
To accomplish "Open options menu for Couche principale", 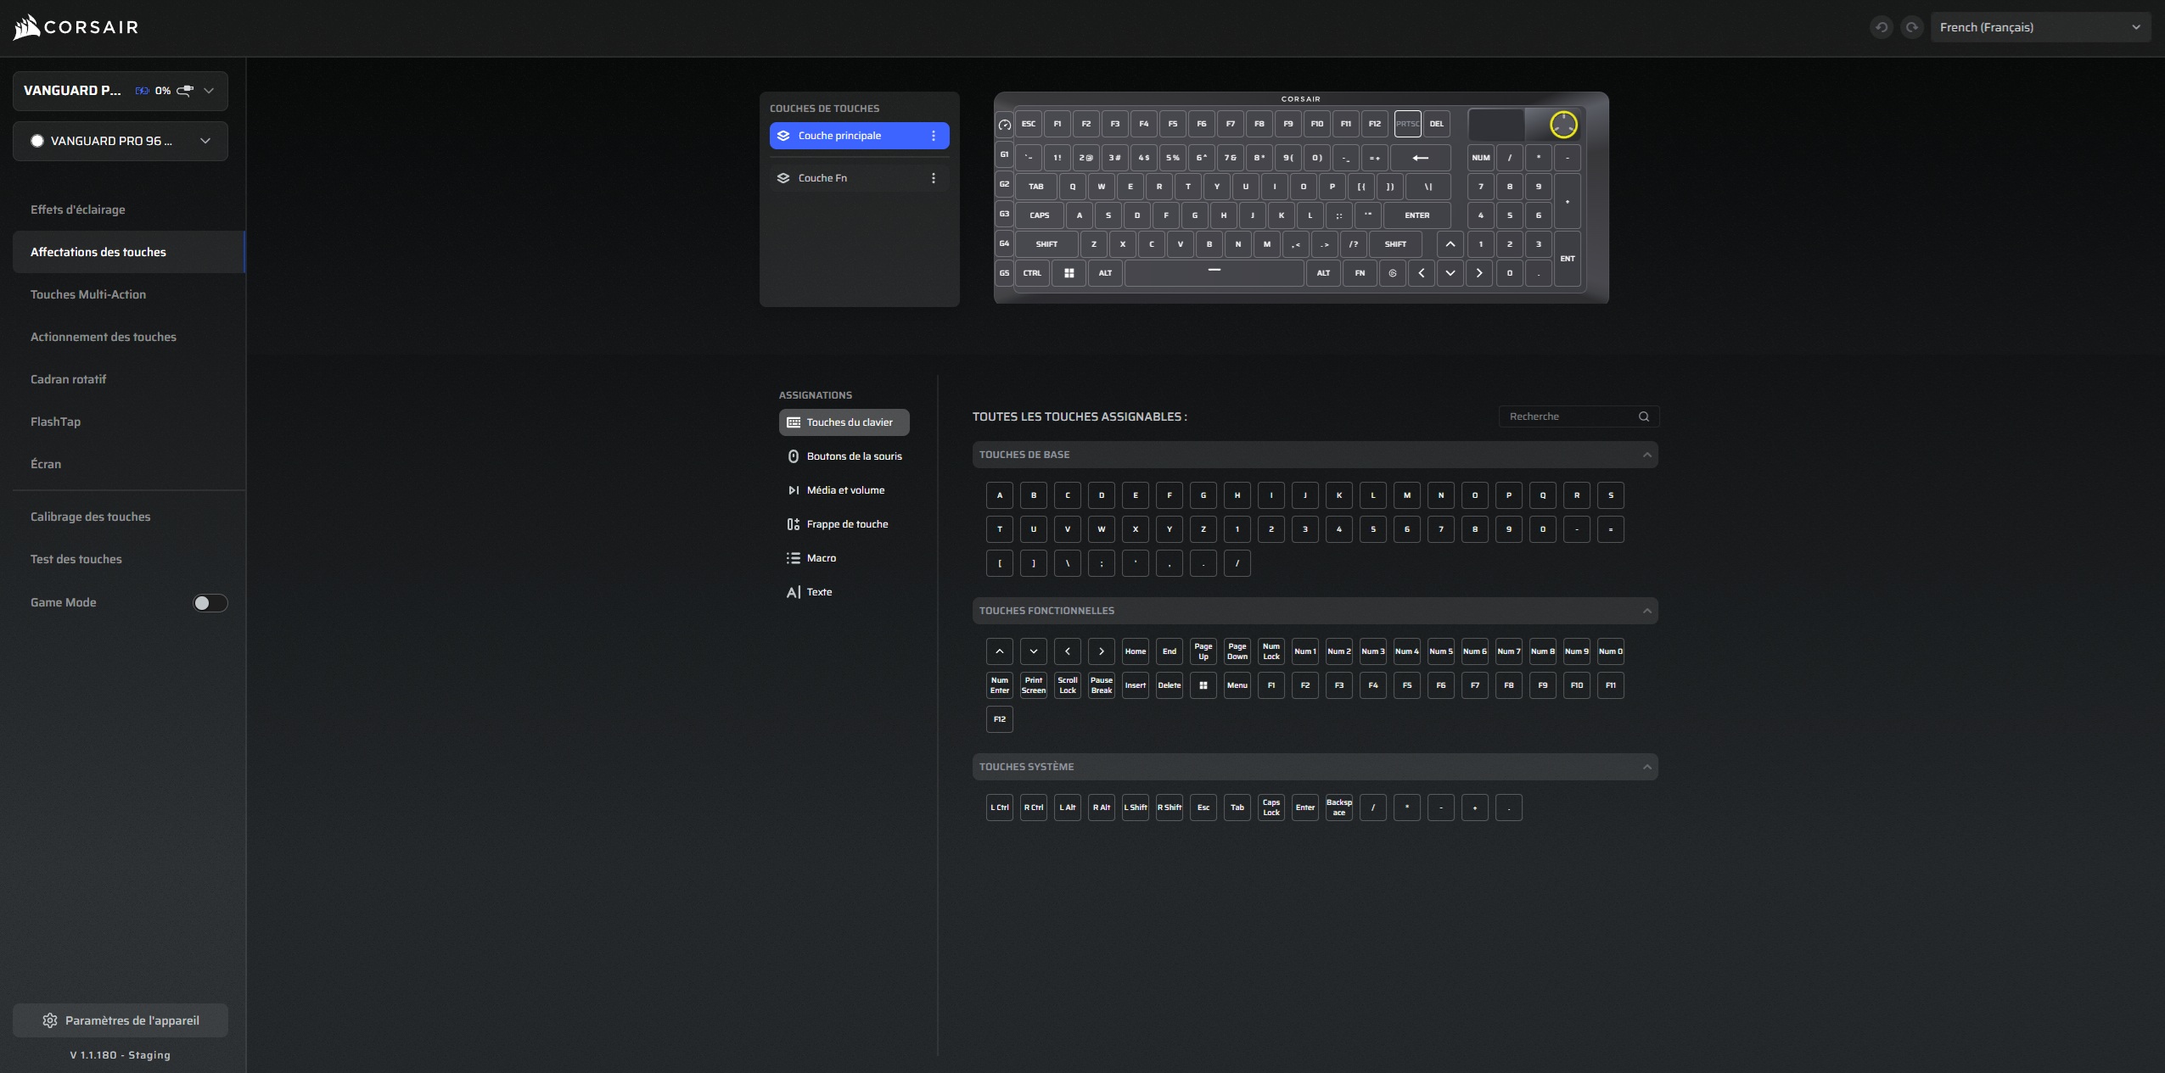I will [x=934, y=136].
